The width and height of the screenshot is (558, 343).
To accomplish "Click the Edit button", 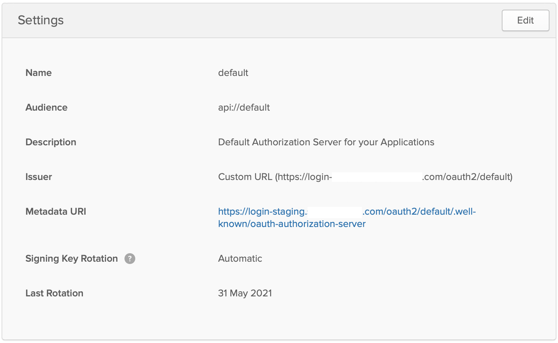I will click(x=525, y=20).
